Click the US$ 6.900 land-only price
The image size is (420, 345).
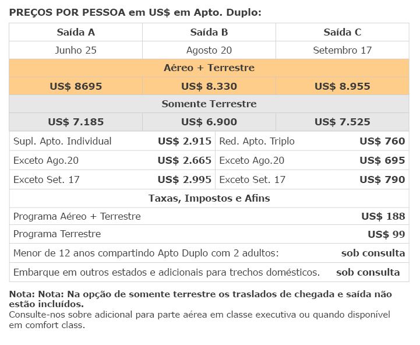click(209, 122)
